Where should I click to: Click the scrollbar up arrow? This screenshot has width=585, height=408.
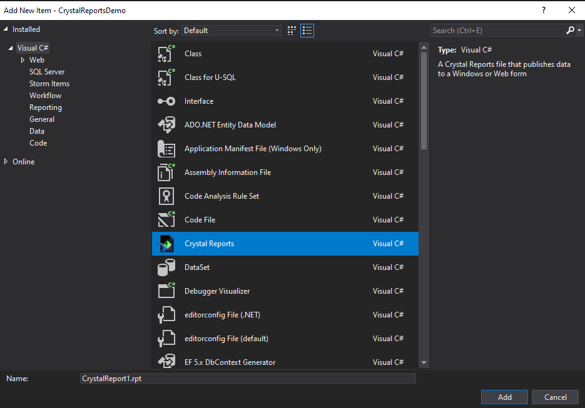coord(424,47)
